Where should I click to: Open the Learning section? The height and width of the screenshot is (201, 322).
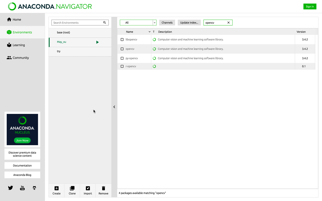pos(22,45)
